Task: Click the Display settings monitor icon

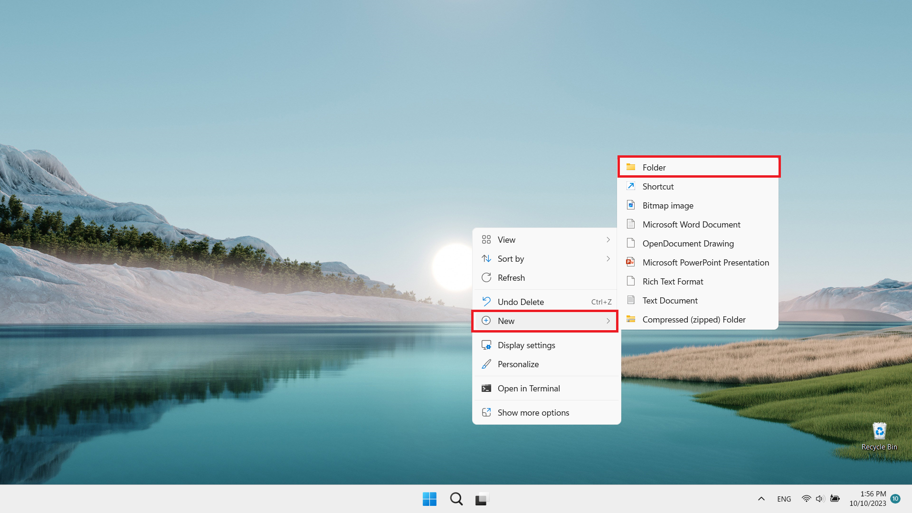Action: (x=486, y=345)
